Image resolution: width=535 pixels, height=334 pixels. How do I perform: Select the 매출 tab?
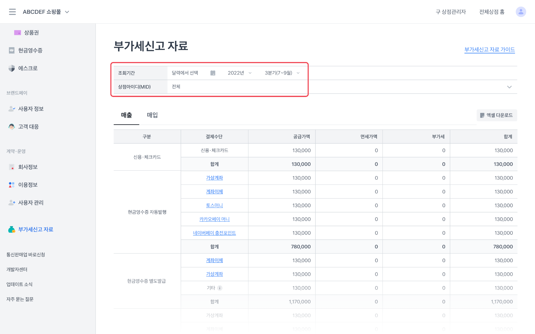point(126,115)
